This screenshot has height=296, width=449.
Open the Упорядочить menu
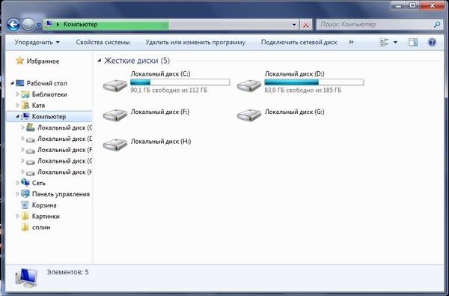tap(37, 42)
